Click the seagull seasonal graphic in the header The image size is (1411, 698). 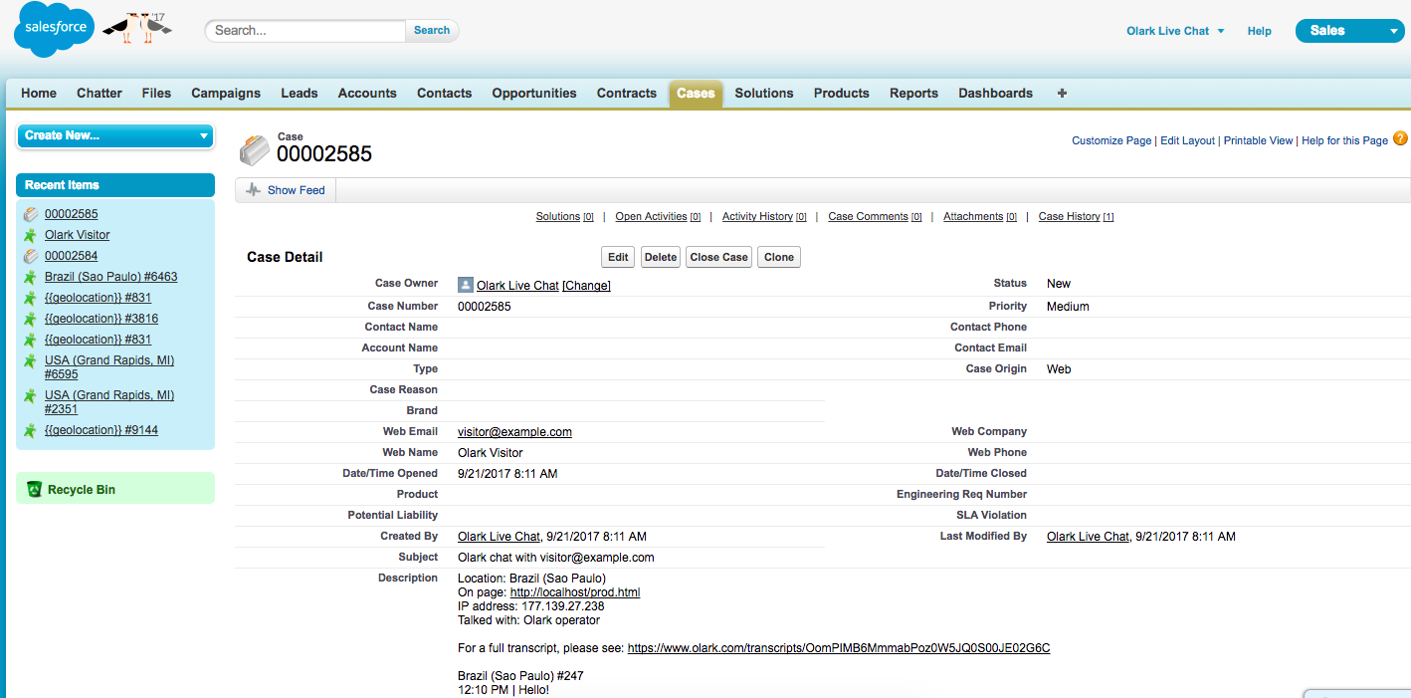[x=137, y=27]
